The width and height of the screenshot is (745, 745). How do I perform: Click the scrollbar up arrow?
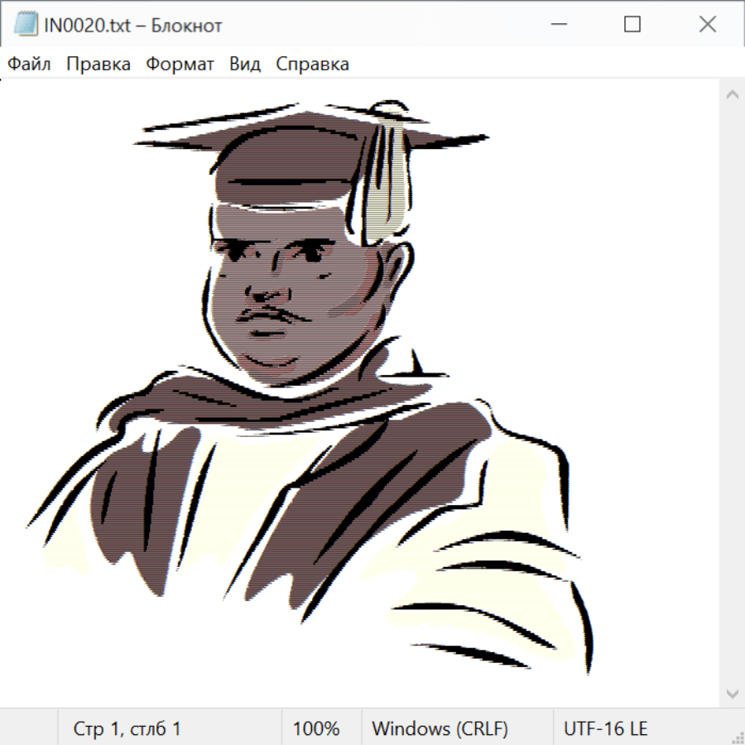(x=732, y=95)
